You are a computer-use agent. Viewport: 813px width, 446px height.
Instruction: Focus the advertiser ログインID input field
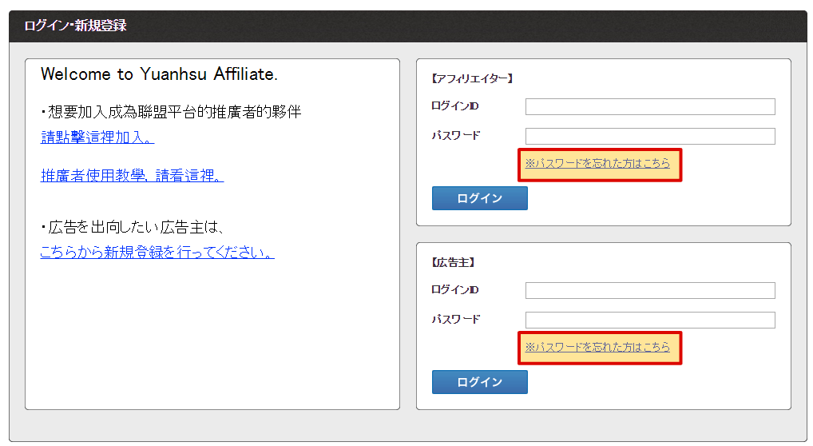click(650, 291)
